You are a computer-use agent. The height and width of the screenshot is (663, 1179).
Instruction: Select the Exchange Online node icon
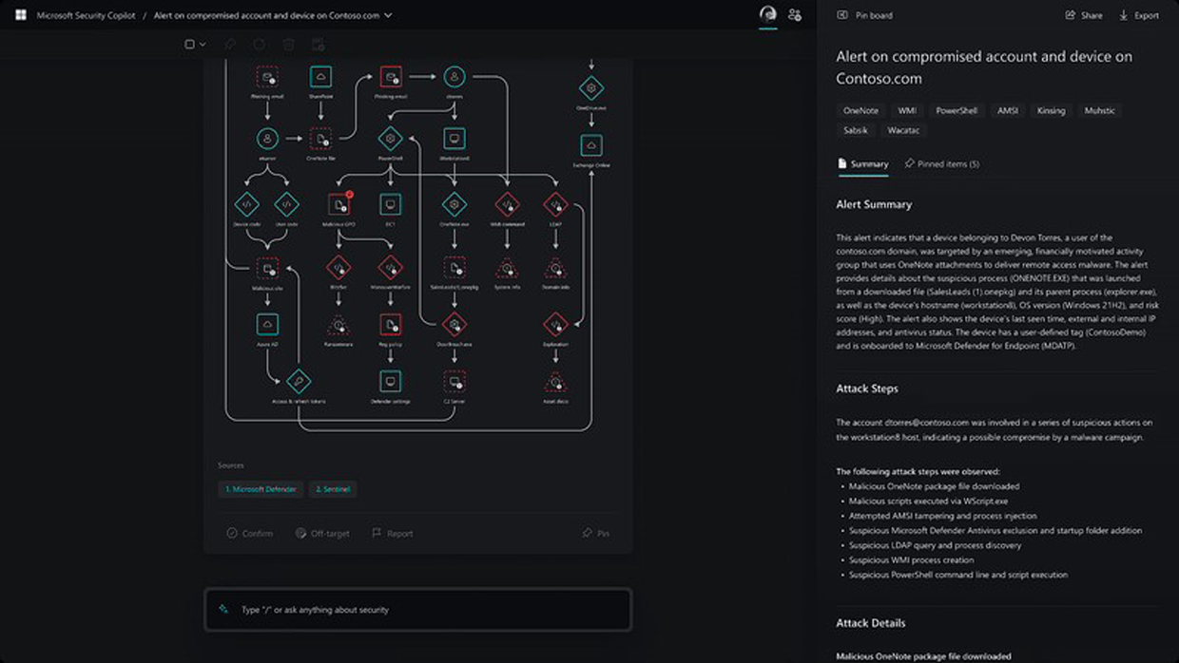[590, 145]
